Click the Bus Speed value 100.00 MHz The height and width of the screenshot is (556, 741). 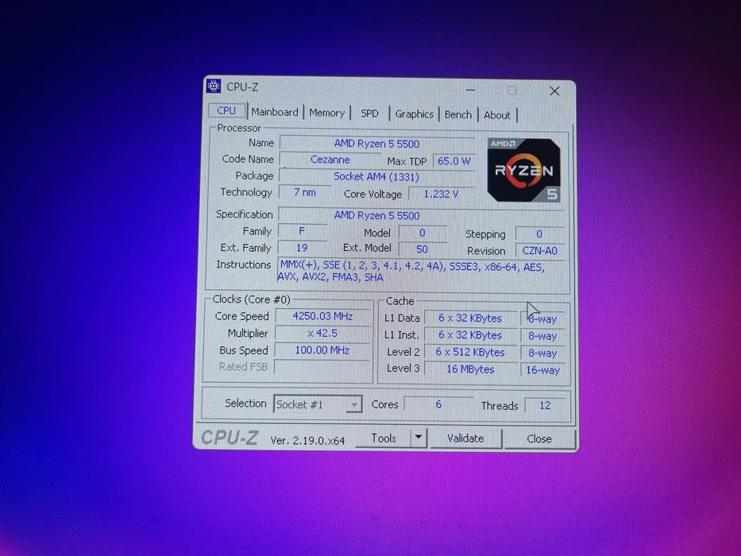click(x=322, y=349)
